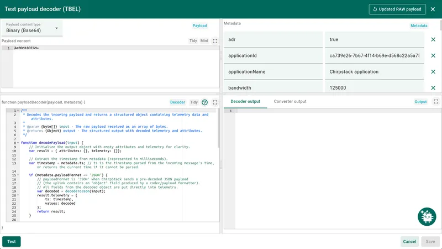
Task: Minify the payload content with Mini
Action: tap(204, 41)
